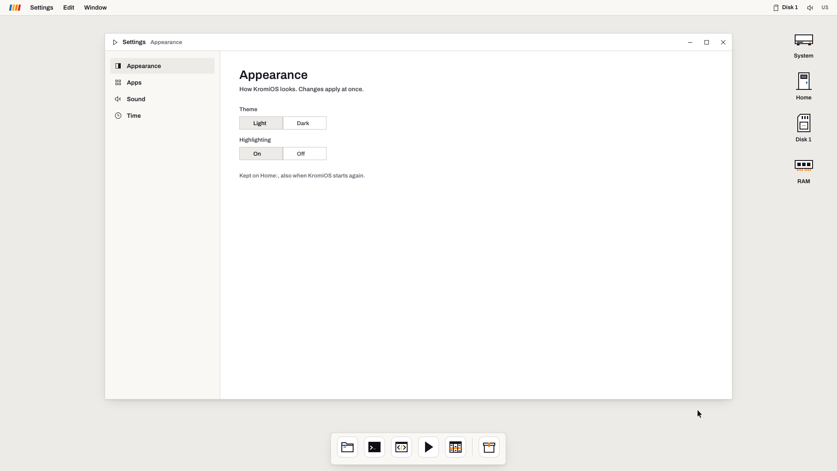Open the Edit menu
The image size is (837, 471).
68,7
